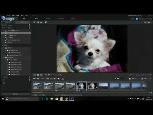Switch to browser-only grid mode icon
The height and width of the screenshot is (115, 153).
[x=41, y=22]
